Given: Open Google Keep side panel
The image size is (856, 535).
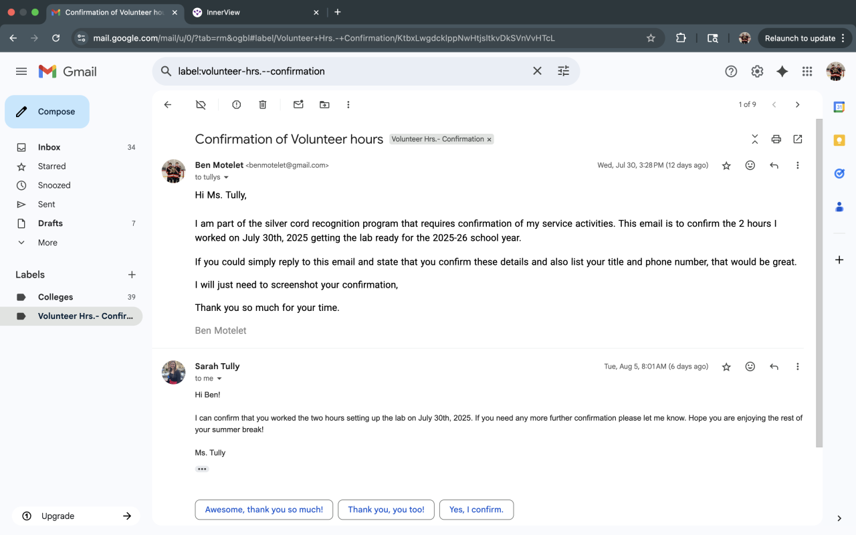Looking at the screenshot, I should pyautogui.click(x=839, y=140).
